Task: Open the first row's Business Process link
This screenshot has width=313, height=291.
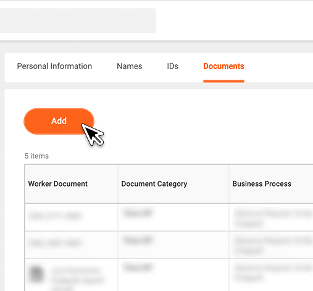Action: (x=273, y=218)
